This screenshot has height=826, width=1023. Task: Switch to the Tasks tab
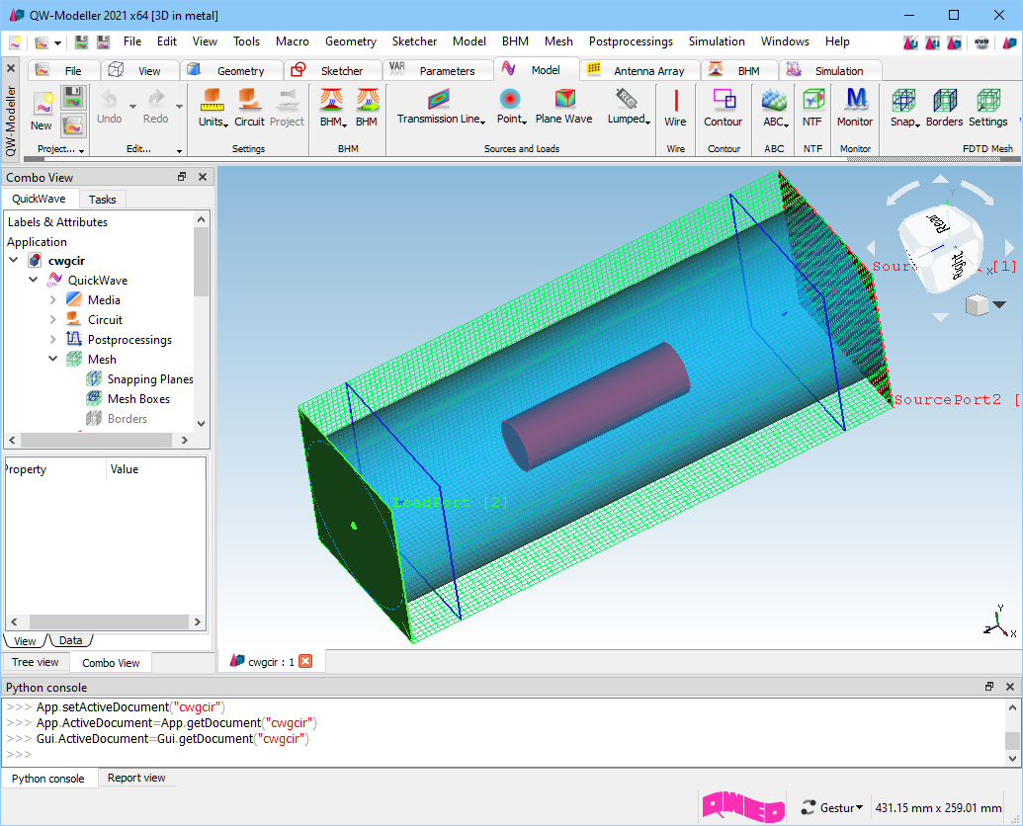[102, 200]
